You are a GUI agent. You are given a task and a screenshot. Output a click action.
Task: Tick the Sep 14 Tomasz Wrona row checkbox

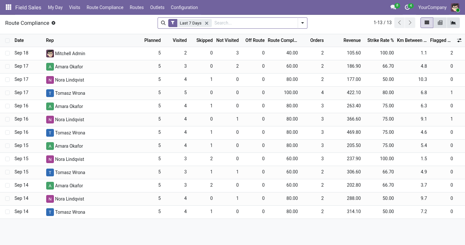[7, 212]
